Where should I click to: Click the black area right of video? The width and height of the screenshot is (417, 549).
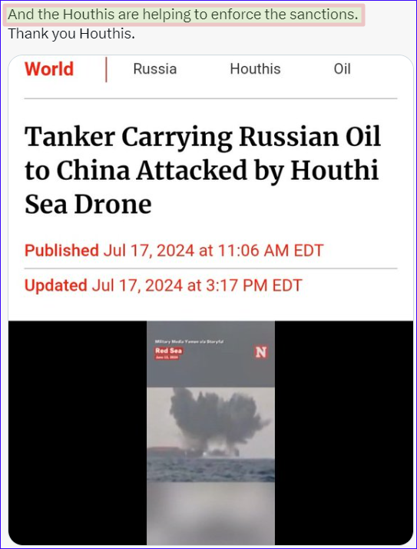tap(344, 433)
